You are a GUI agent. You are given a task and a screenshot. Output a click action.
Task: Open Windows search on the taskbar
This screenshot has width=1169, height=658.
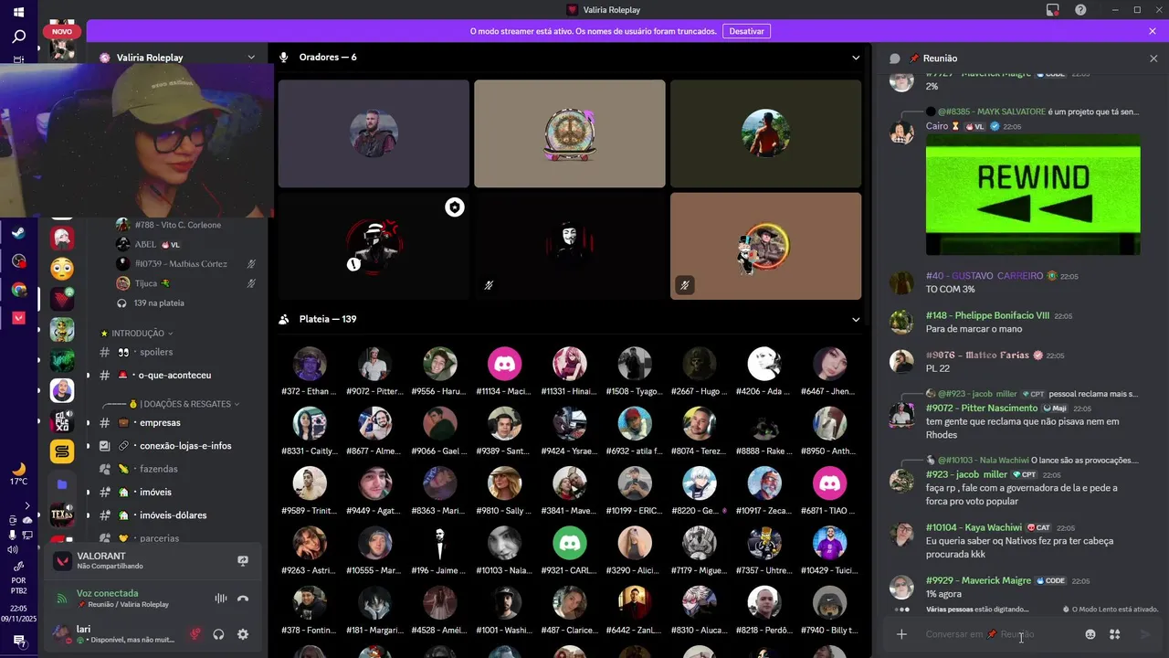(x=18, y=37)
